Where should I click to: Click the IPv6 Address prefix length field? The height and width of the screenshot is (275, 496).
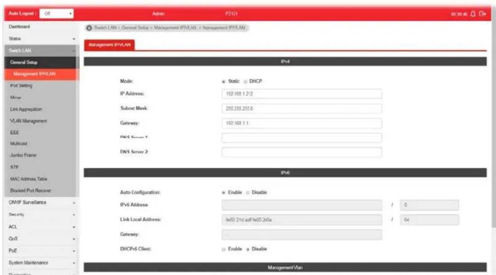[x=429, y=205]
